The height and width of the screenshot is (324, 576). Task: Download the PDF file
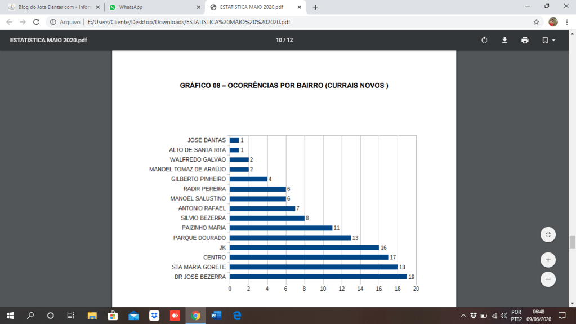[x=504, y=40]
